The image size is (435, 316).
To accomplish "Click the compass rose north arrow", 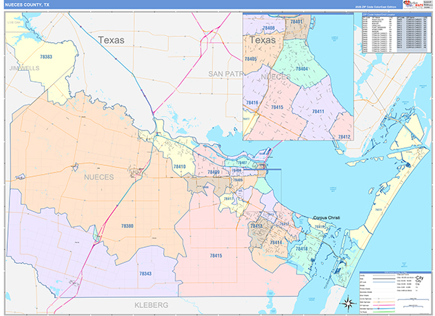I will tap(349, 303).
